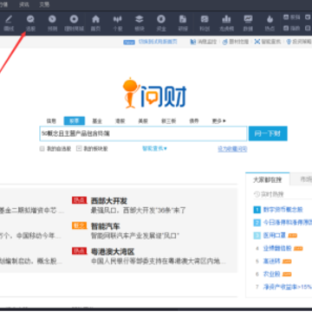Open the 研报 document icon
Viewport: 312px width, 312px height.
click(x=183, y=23)
